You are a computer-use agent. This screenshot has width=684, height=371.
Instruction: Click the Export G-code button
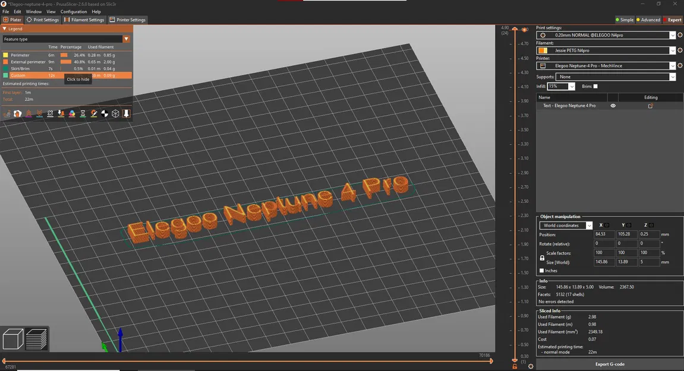click(609, 364)
